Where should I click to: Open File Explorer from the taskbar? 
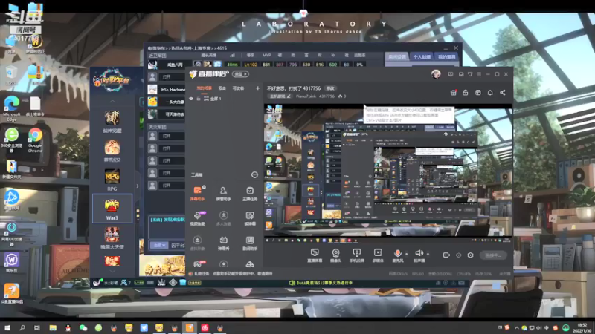click(53, 327)
